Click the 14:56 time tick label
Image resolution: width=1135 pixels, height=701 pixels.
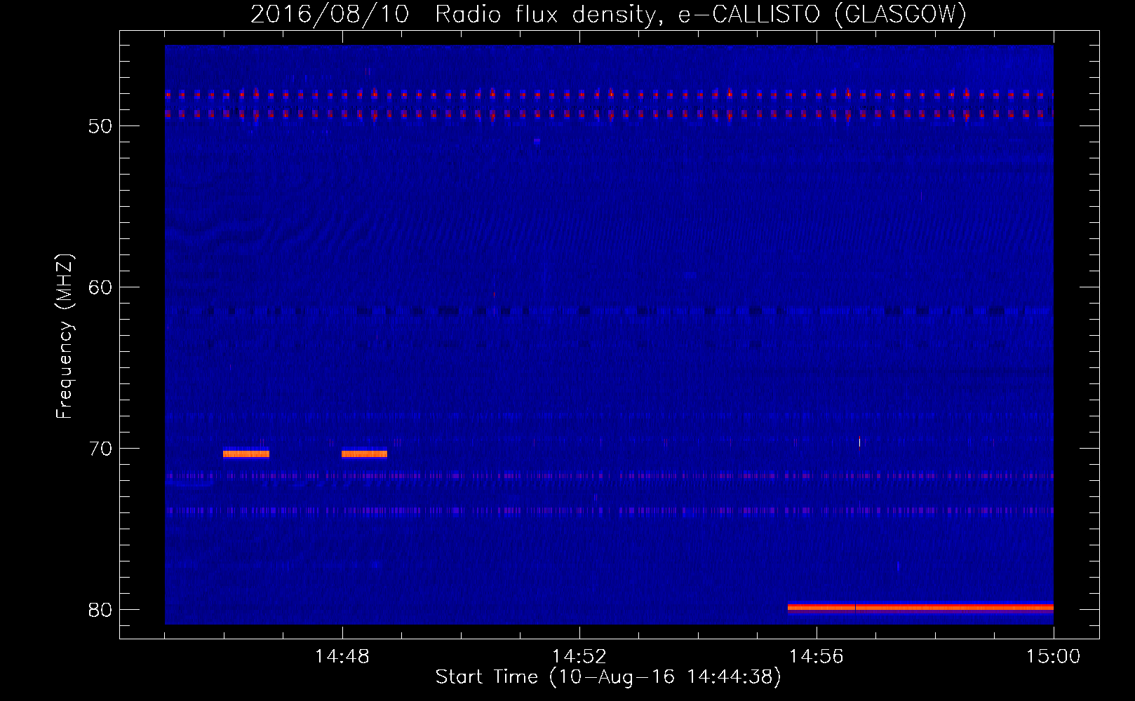(x=817, y=657)
